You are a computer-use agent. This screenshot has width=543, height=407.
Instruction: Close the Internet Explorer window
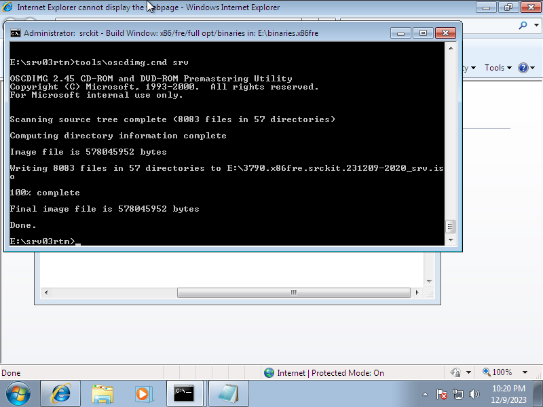(531, 7)
